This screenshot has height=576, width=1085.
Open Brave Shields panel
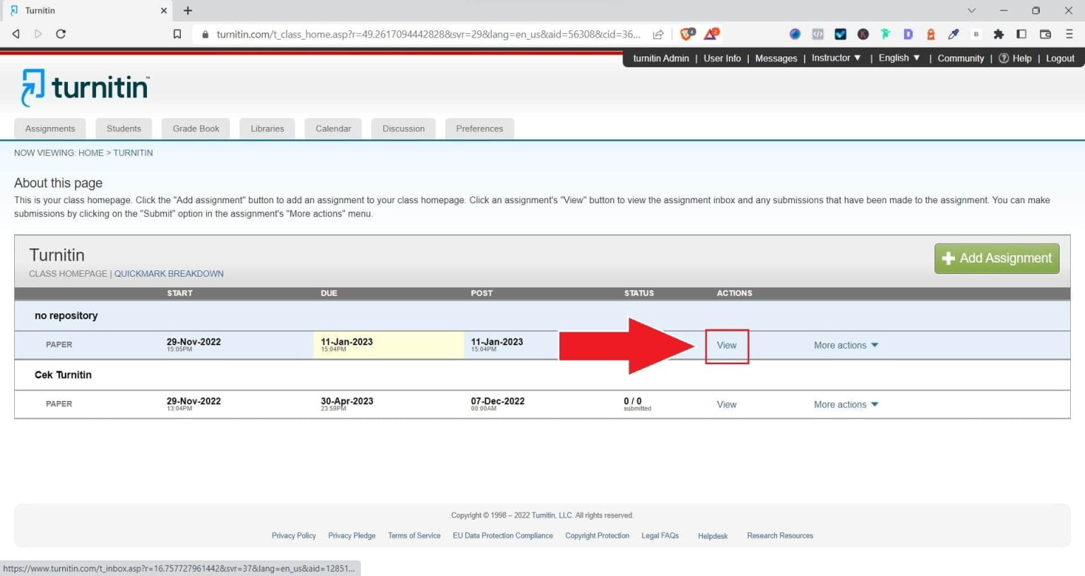(686, 33)
